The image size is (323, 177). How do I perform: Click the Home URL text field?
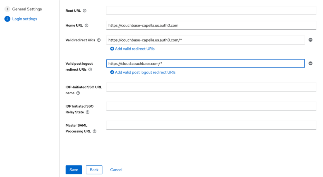click(211, 25)
